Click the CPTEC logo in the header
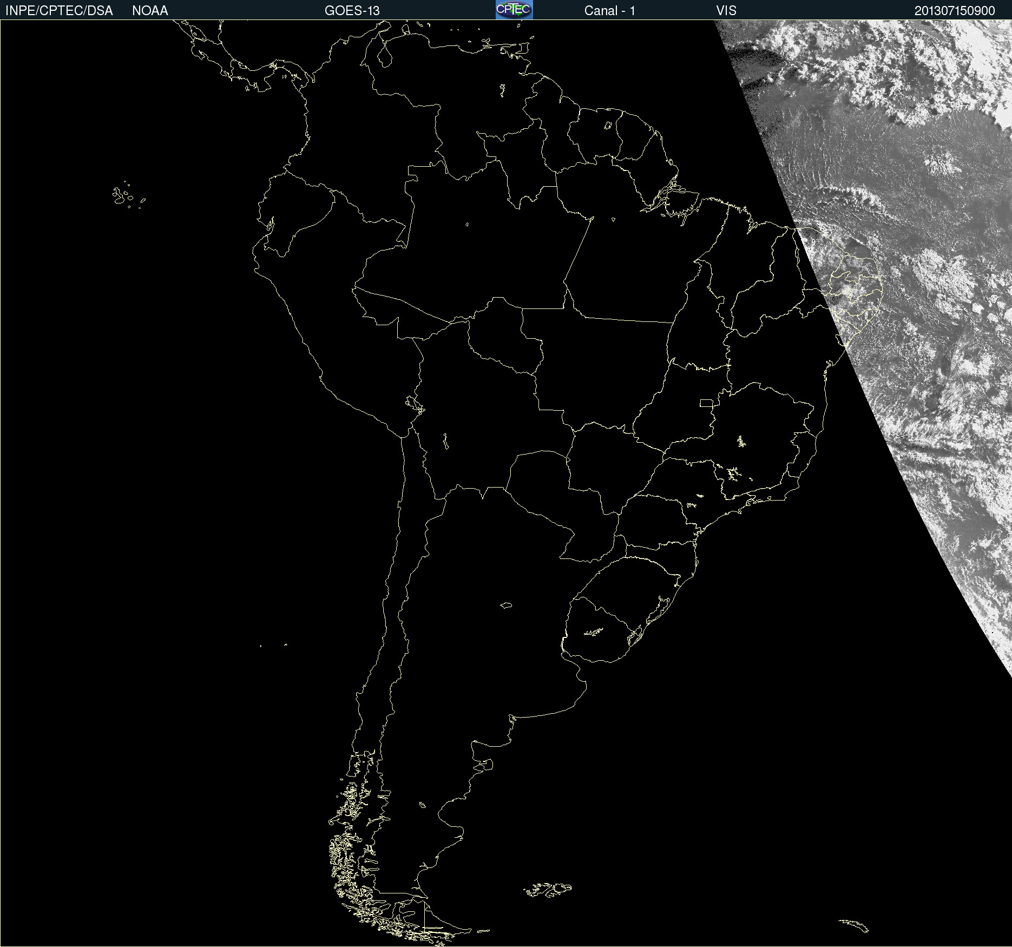 (x=514, y=10)
